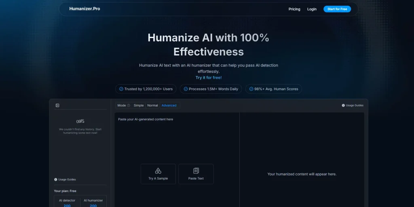Image resolution: width=414 pixels, height=207 pixels.
Task: Click the AI detector credits box
Action: click(x=67, y=203)
